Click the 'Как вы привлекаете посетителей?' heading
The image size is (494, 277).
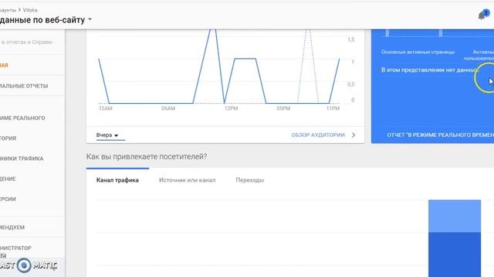coord(147,156)
